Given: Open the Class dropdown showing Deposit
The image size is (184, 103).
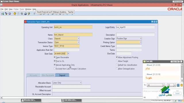Looking at the screenshot, I should click(x=78, y=39).
